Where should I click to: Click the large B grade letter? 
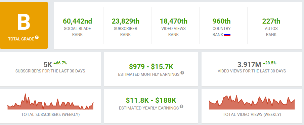coord(24,22)
